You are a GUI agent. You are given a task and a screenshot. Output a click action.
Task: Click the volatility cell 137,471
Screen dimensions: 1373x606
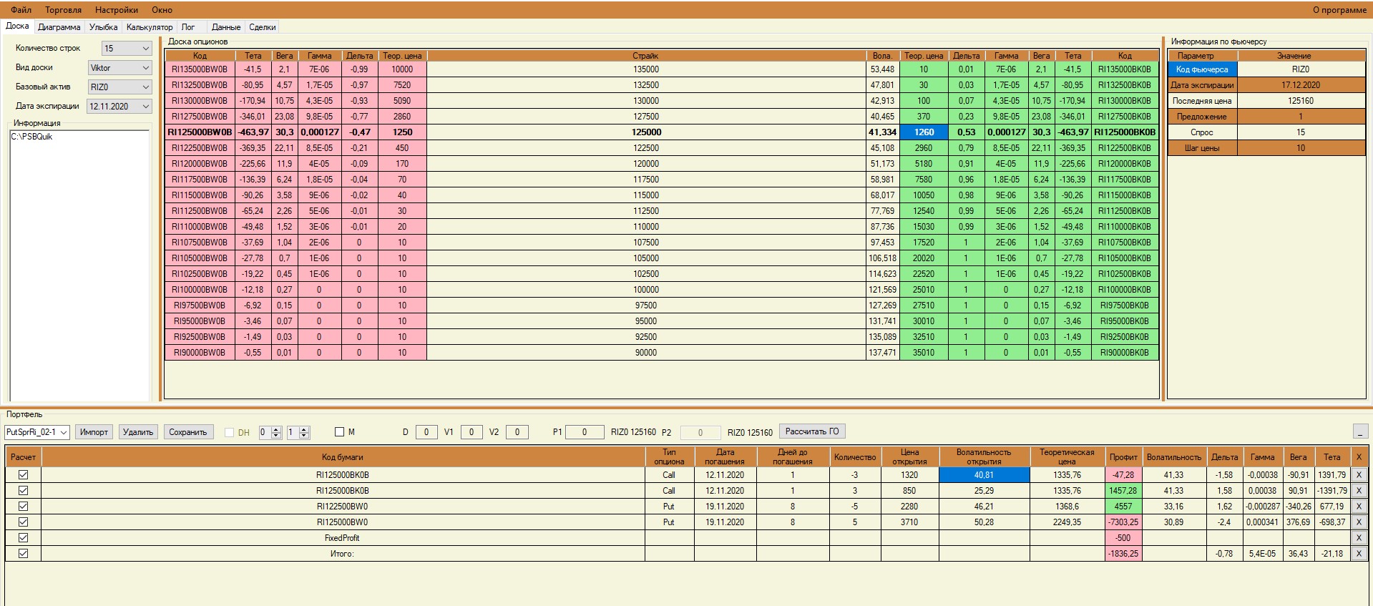[x=883, y=353]
